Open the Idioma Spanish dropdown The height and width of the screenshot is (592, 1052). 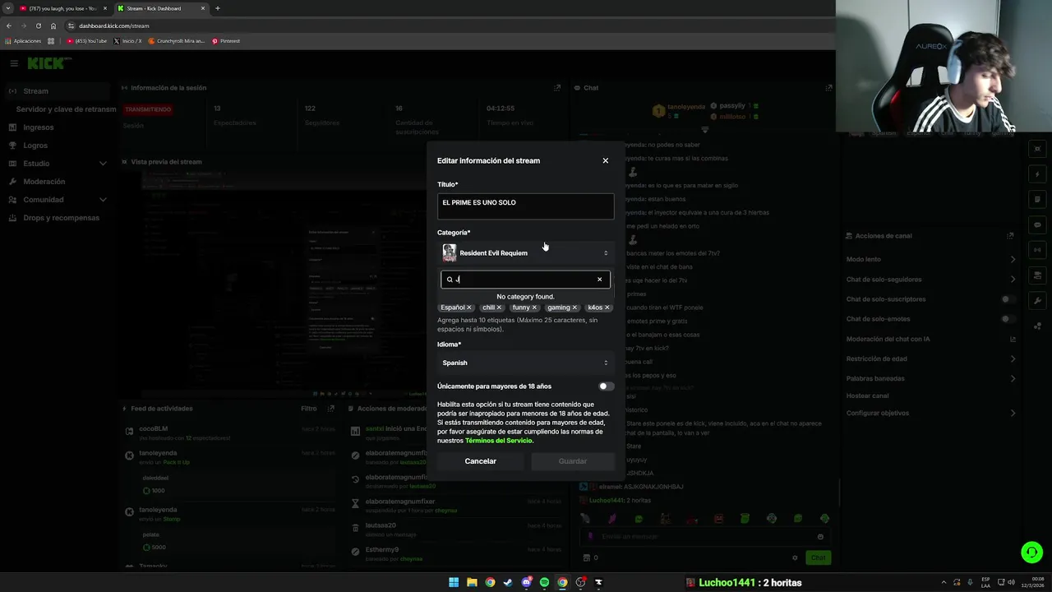point(525,363)
